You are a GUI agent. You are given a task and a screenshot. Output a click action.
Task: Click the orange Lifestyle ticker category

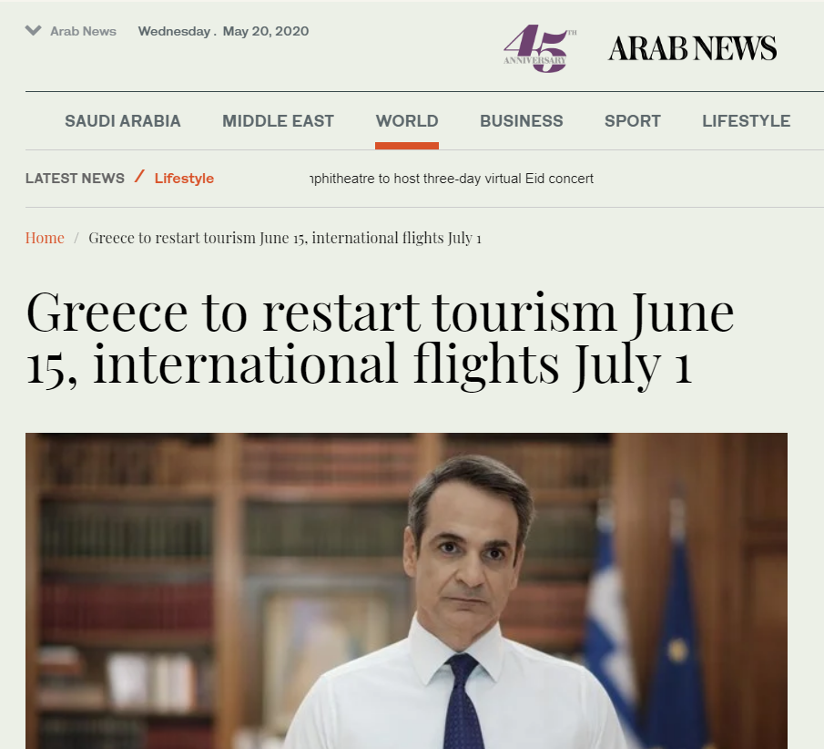click(x=184, y=179)
